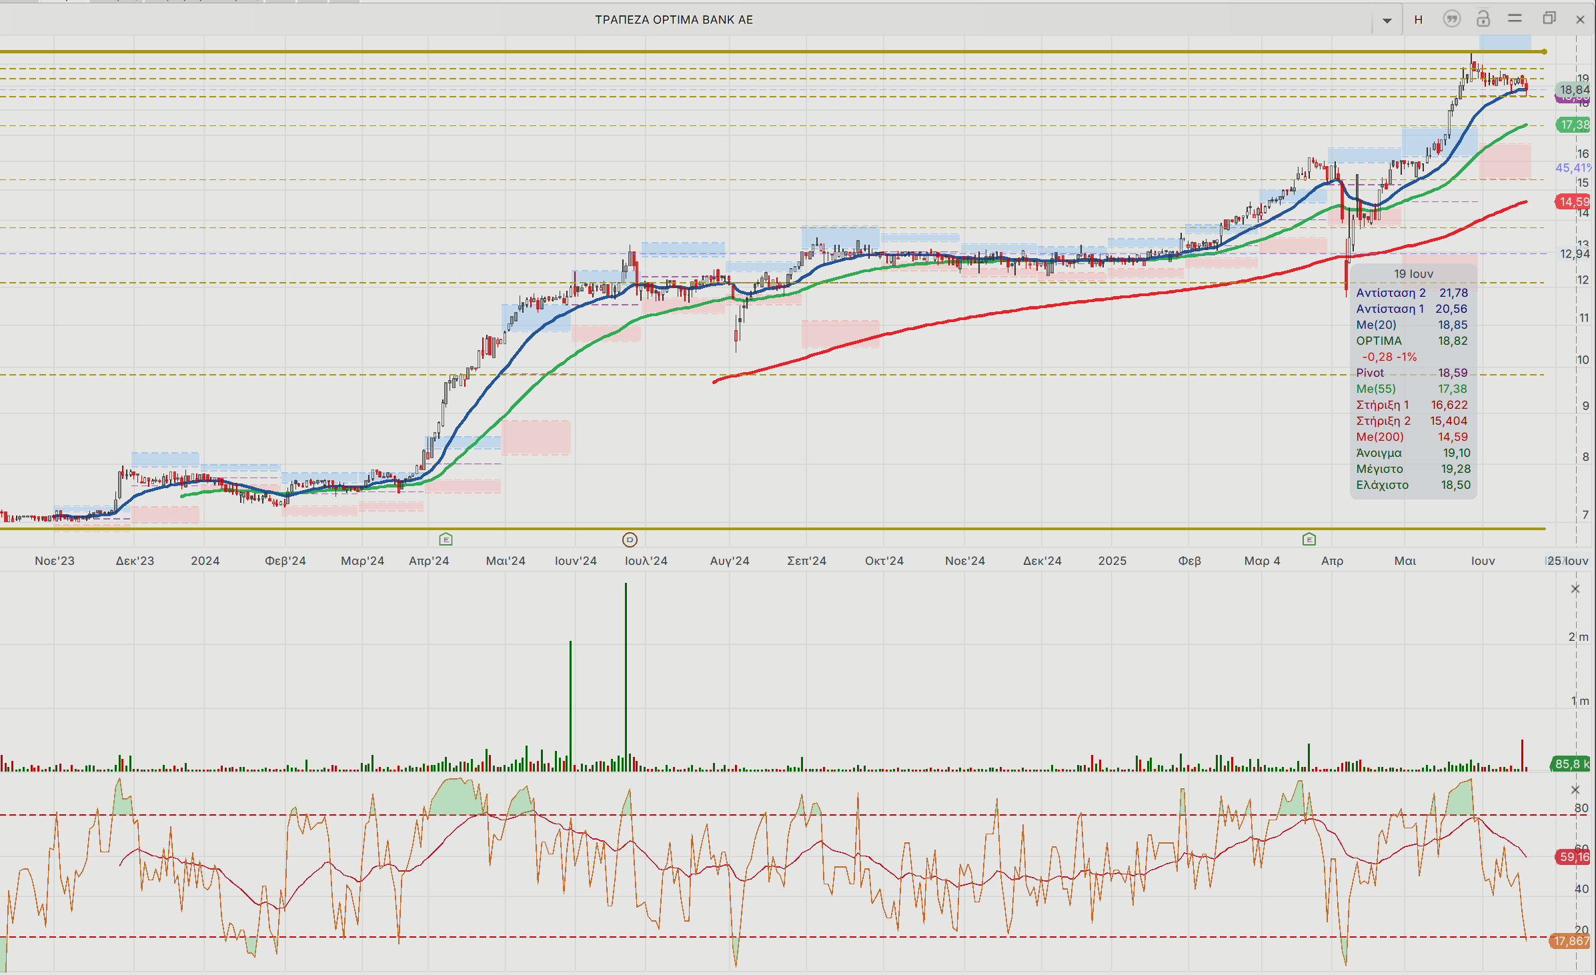This screenshot has height=975, width=1596.
Task: Close the chart window with the top X
Action: [1580, 20]
